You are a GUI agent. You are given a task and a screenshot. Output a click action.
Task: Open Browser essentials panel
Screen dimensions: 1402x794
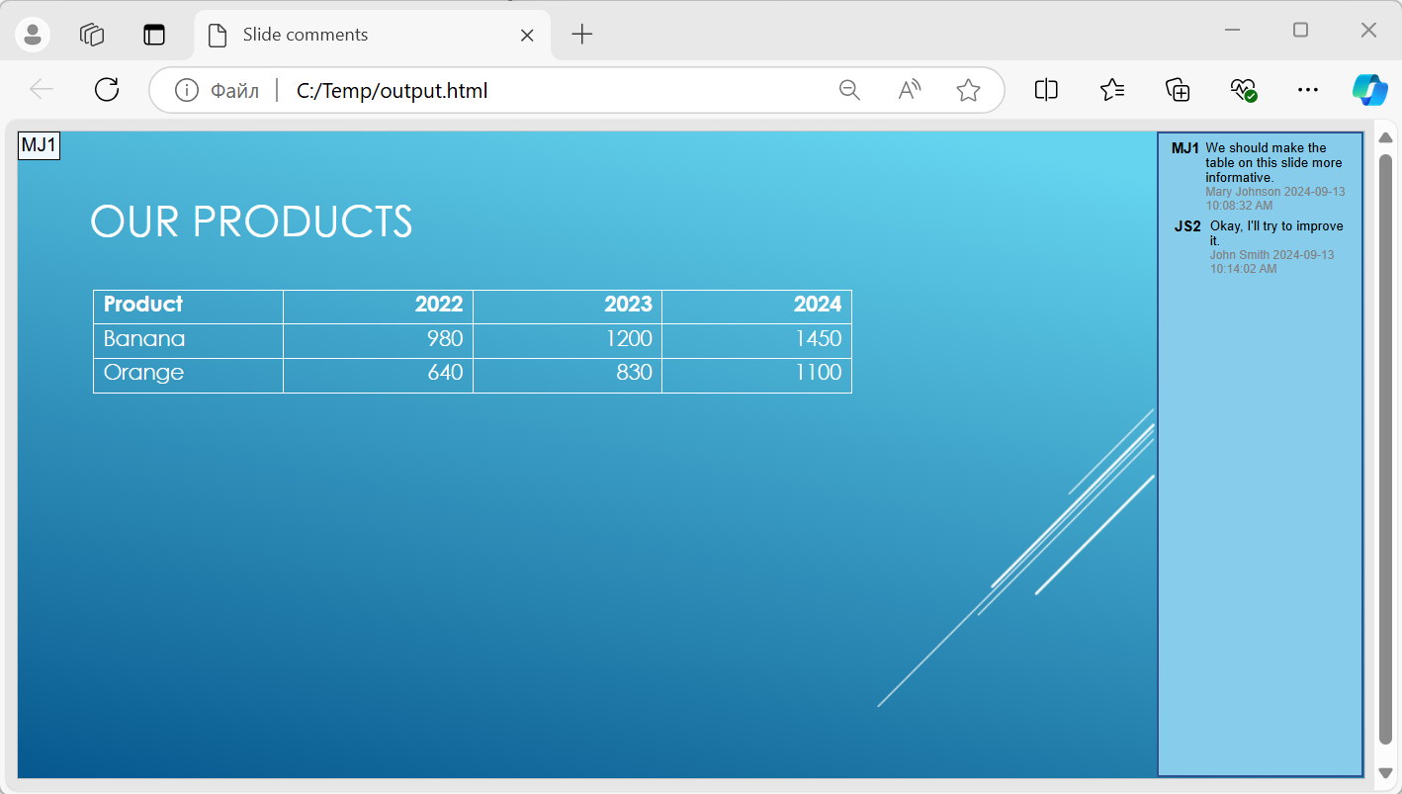1243,90
